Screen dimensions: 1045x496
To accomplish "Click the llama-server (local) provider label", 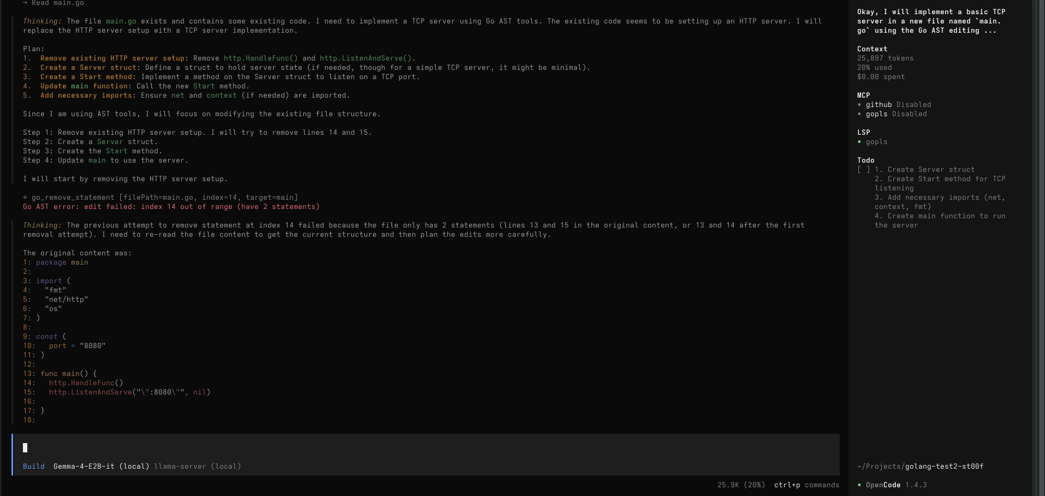I will click(x=197, y=467).
